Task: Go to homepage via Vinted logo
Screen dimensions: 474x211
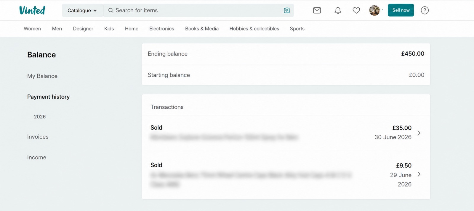Action: [32, 10]
